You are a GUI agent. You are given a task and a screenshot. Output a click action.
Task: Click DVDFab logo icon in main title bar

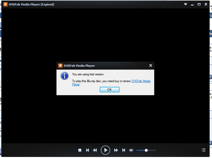tap(5, 4)
